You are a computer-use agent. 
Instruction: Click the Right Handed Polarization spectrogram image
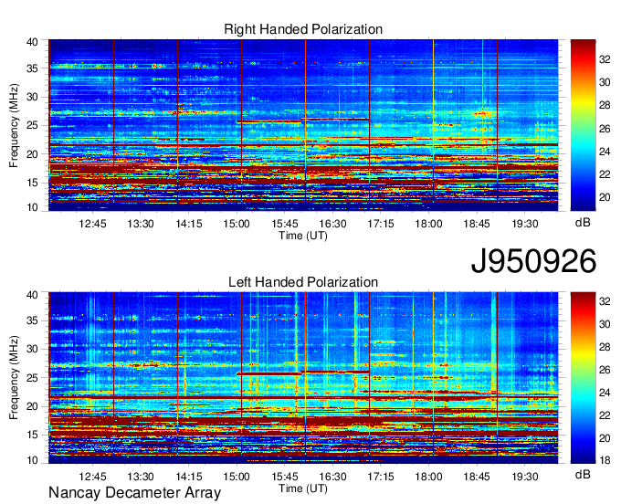pyautogui.click(x=303, y=125)
